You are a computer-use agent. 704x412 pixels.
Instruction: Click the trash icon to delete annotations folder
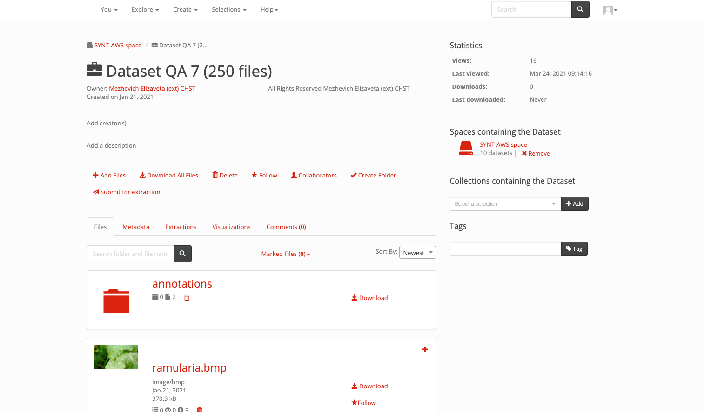point(187,297)
